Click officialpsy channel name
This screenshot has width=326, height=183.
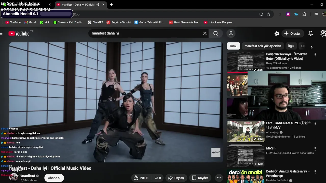(272, 132)
